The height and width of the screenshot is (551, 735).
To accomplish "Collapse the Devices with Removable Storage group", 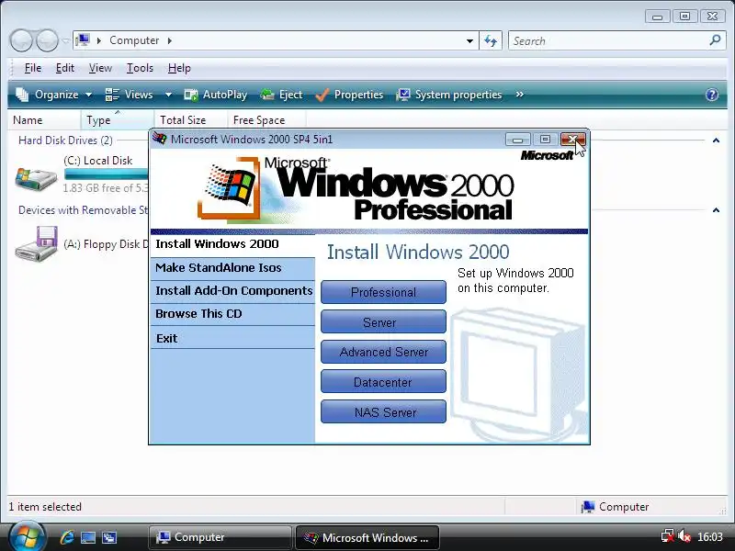I will [716, 210].
